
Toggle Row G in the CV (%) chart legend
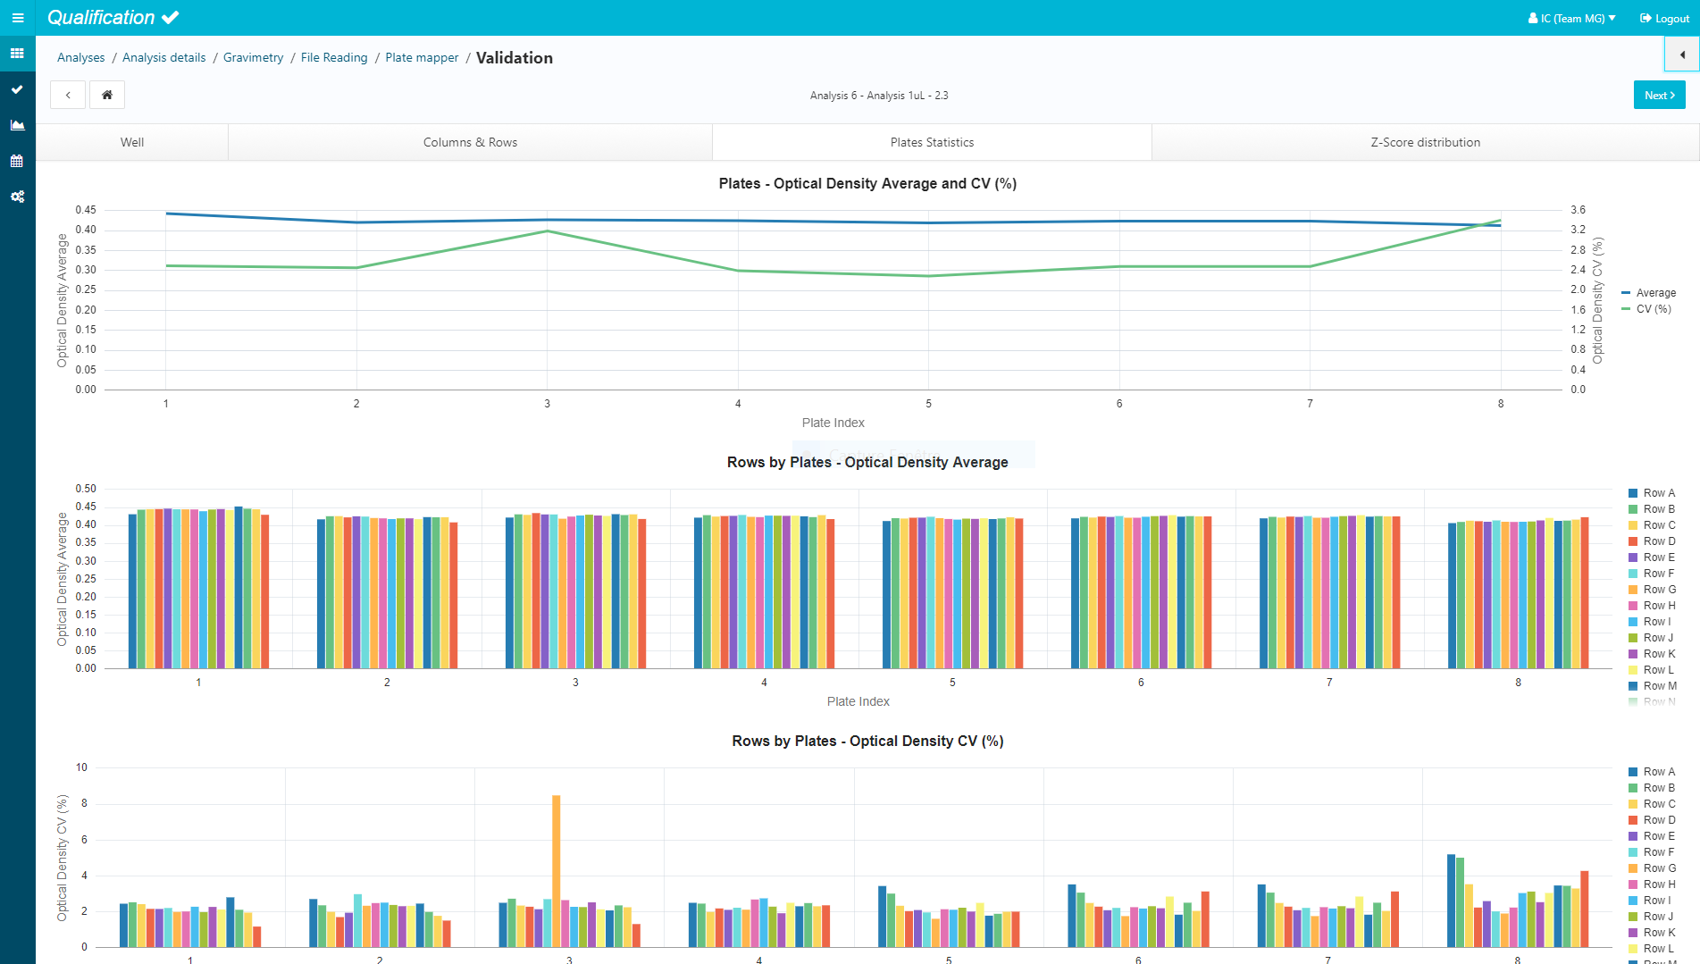coord(1652,868)
